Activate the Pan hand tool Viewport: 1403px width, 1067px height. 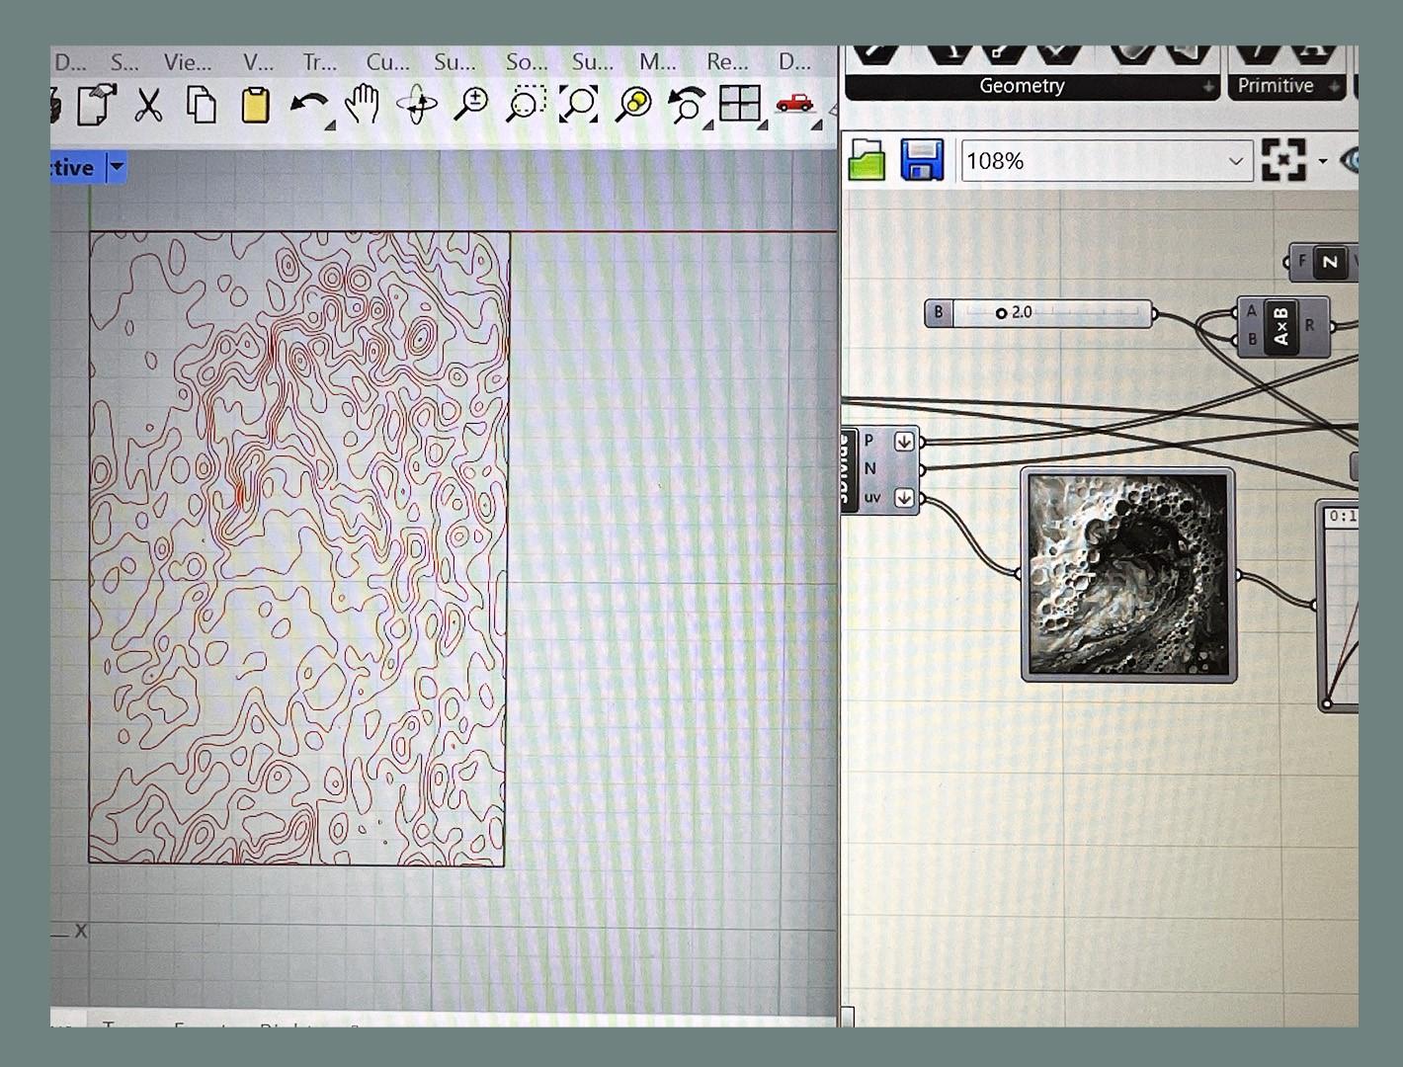363,104
